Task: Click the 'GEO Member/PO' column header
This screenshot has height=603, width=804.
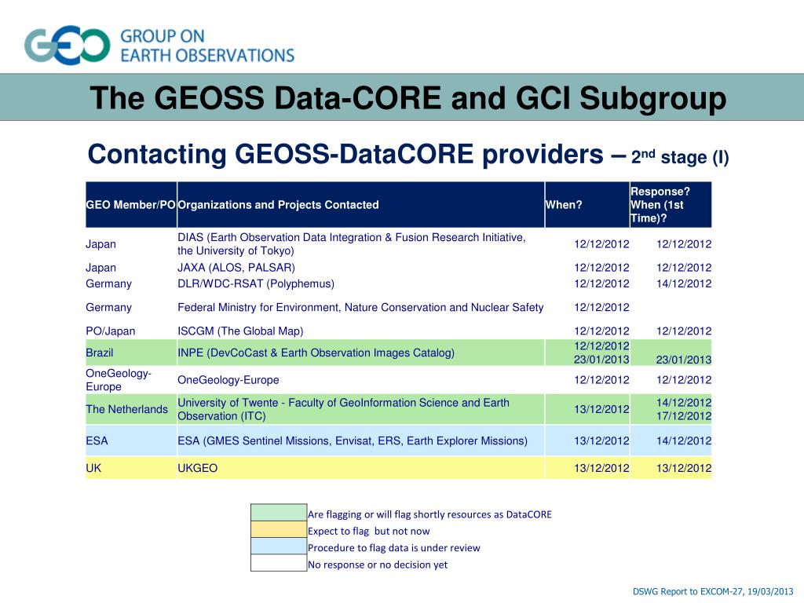Action: [x=131, y=205]
